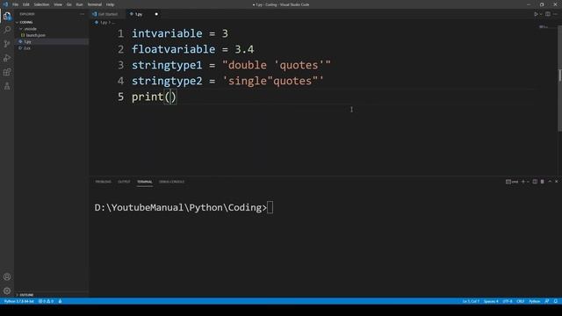Click the New Terminal plus icon
This screenshot has height=316, width=562.
pyautogui.click(x=523, y=182)
